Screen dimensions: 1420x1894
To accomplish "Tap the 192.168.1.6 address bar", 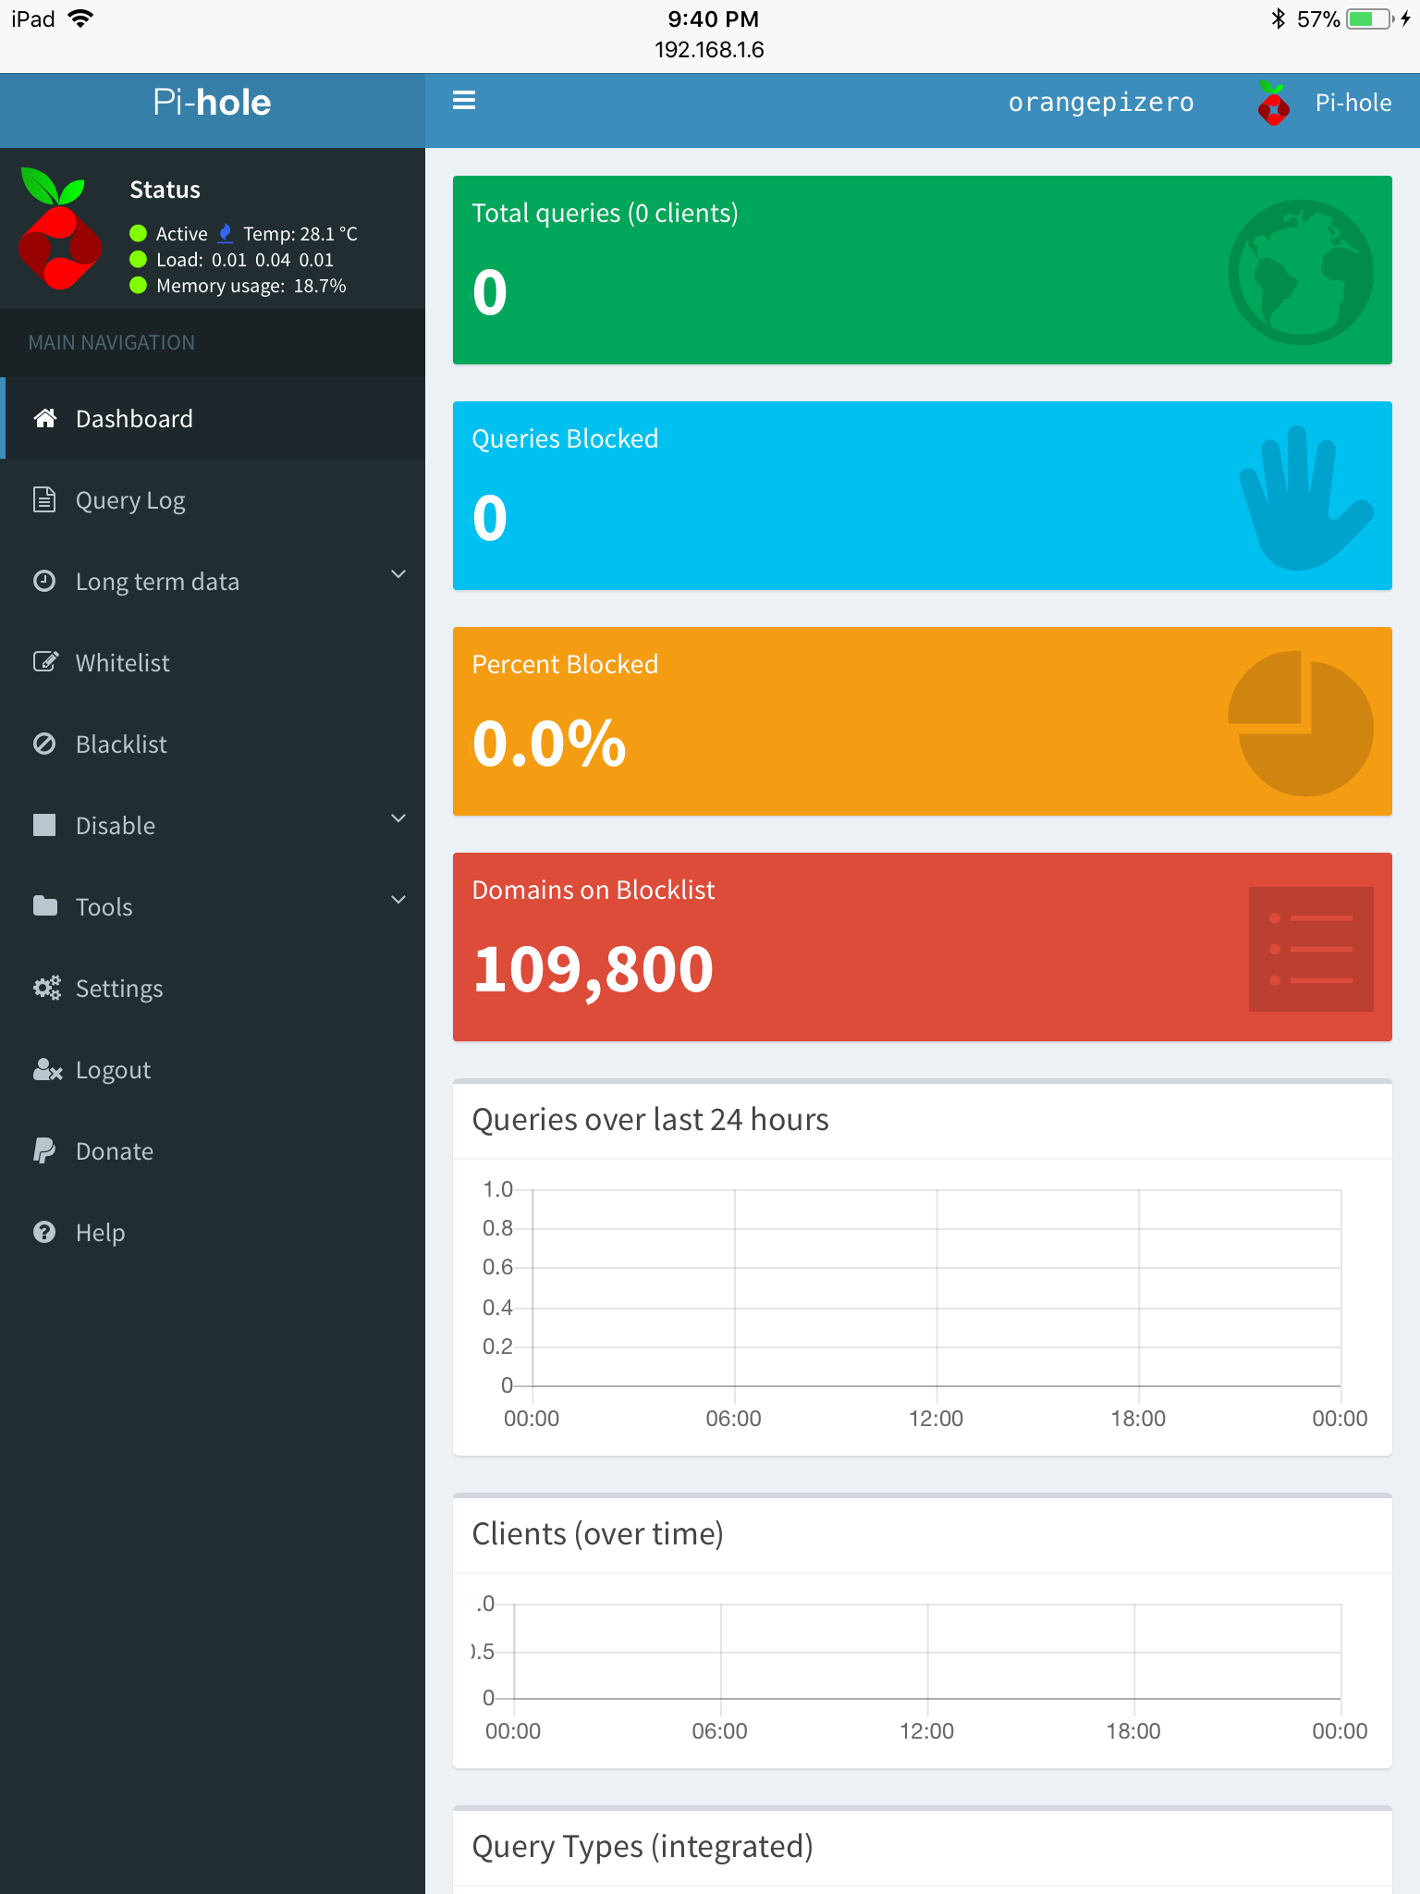I will point(709,50).
